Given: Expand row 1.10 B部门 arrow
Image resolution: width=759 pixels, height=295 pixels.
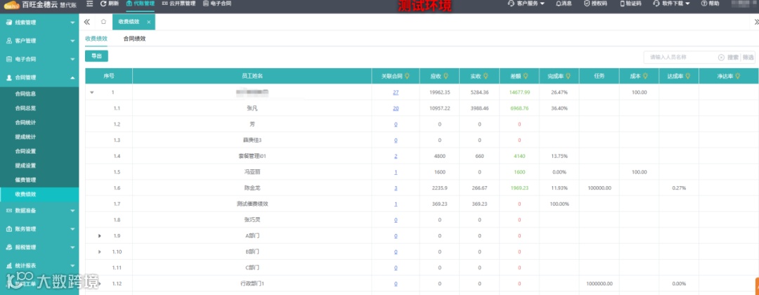Looking at the screenshot, I should coord(100,252).
